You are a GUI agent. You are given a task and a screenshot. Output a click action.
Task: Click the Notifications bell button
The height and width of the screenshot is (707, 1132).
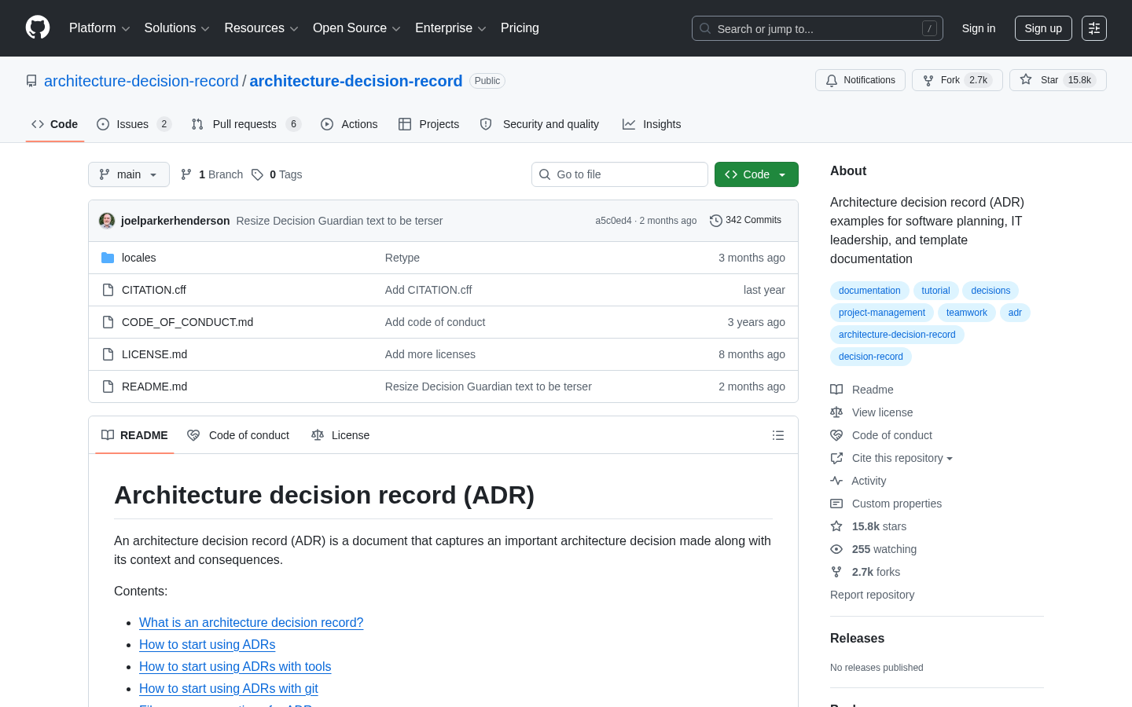(860, 80)
